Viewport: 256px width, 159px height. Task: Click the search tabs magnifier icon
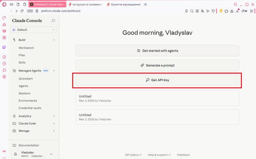(x=235, y=4)
